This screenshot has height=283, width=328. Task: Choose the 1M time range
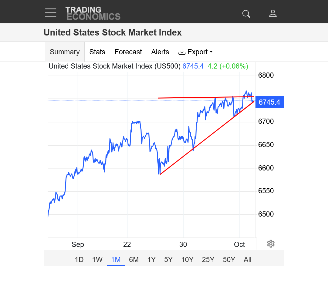tap(116, 260)
